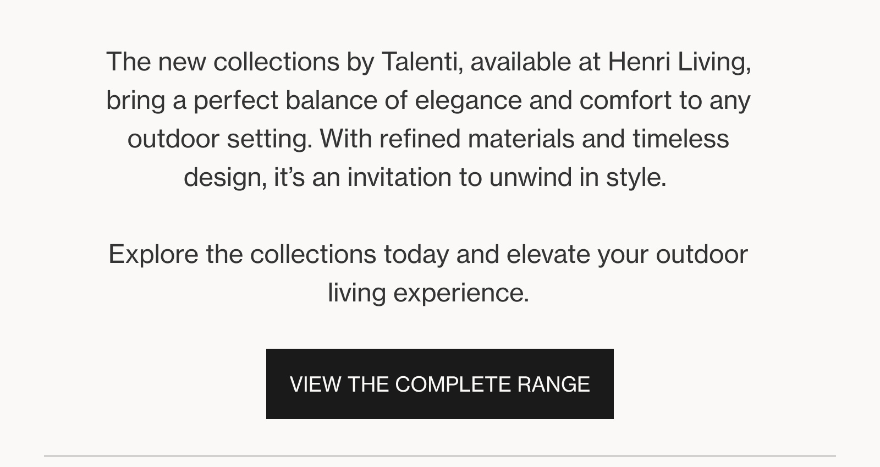Click the "Henri Living" text
Image resolution: width=880 pixels, height=467 pixels.
pos(678,62)
